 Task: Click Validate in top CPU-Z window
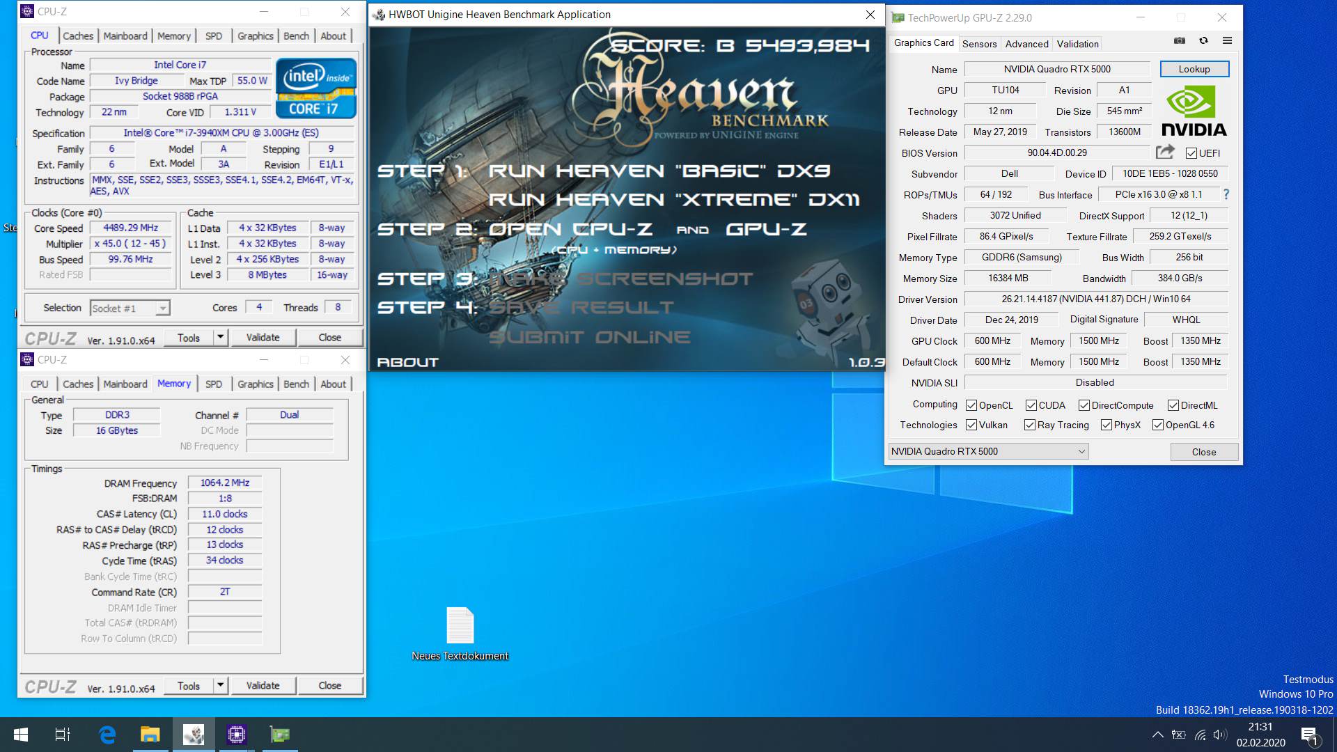point(263,337)
